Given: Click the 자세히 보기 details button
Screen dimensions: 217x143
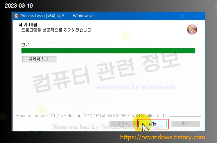Looking at the screenshot, I should [x=39, y=59].
